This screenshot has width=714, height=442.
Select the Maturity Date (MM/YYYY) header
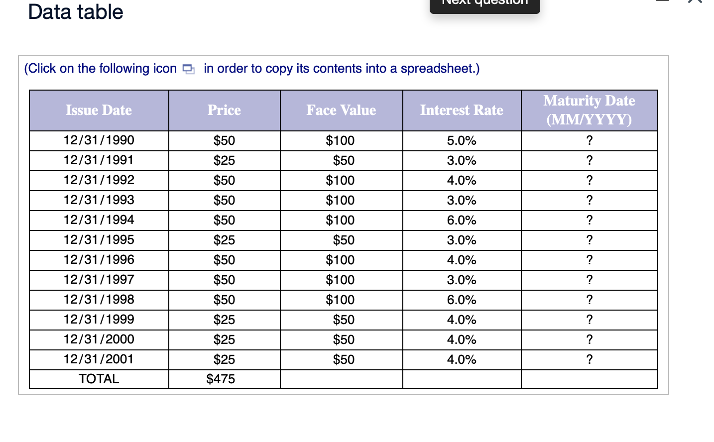(589, 110)
